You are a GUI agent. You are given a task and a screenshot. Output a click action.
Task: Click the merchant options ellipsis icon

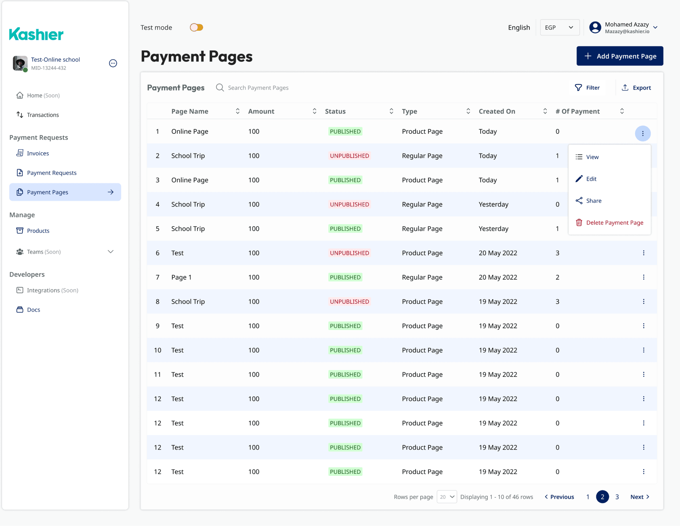click(x=113, y=63)
